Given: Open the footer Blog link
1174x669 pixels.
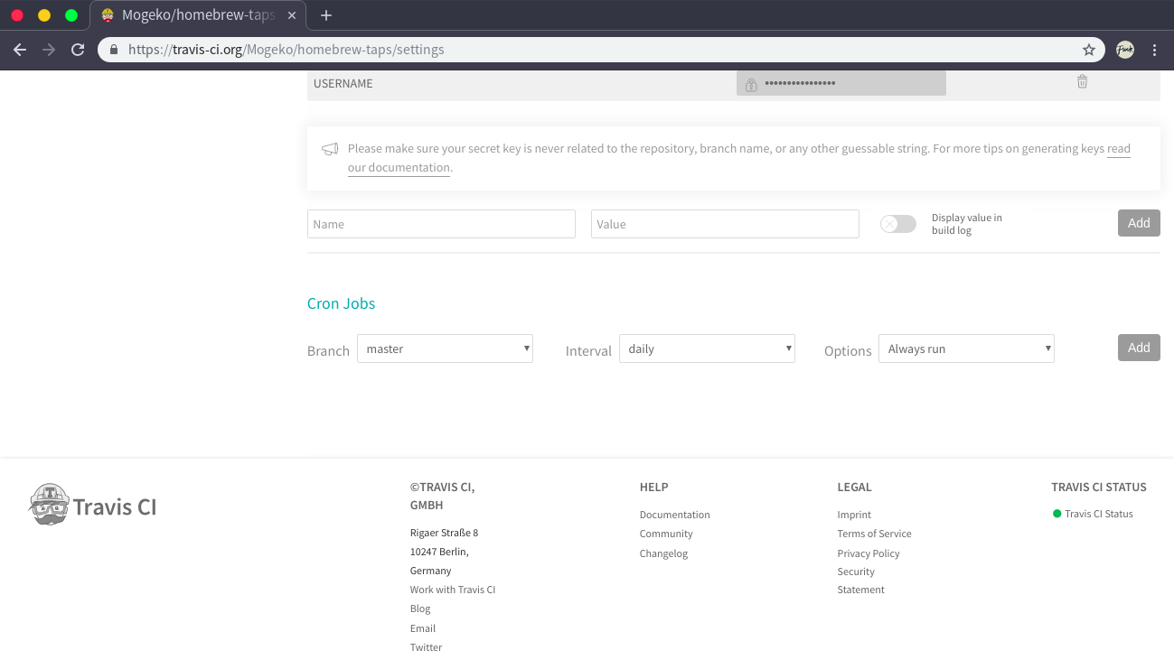Looking at the screenshot, I should pos(420,609).
